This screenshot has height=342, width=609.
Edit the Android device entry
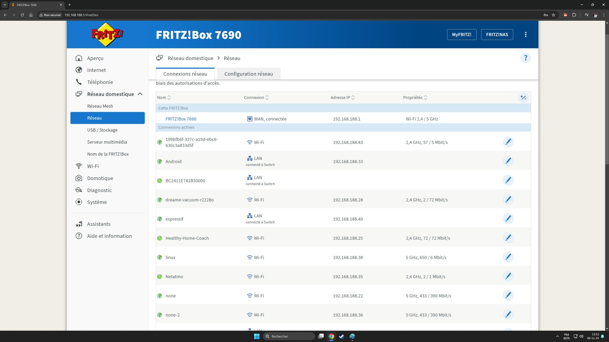pos(508,161)
